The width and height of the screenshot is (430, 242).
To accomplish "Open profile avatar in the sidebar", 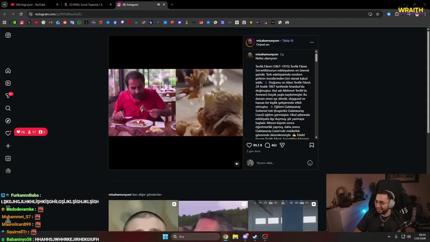I will (x=8, y=171).
